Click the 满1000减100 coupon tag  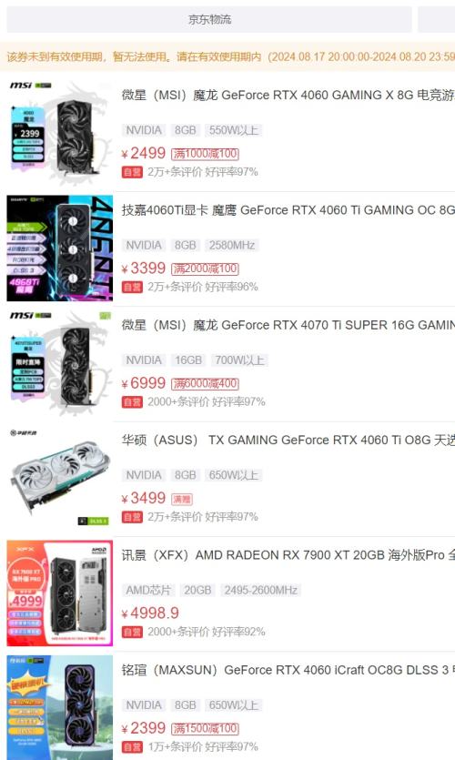(205, 154)
